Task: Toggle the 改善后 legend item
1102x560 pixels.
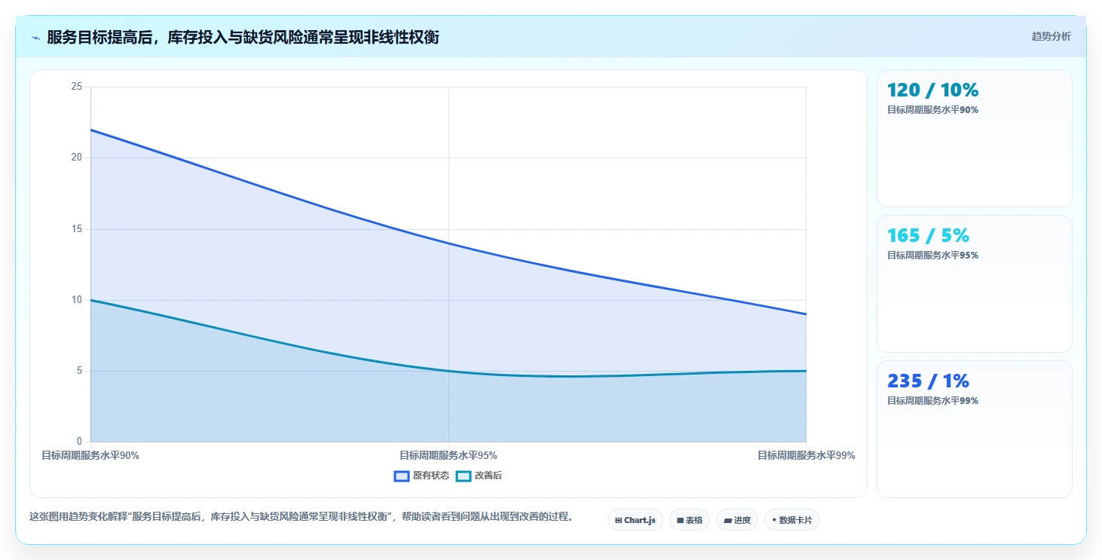Action: click(479, 476)
